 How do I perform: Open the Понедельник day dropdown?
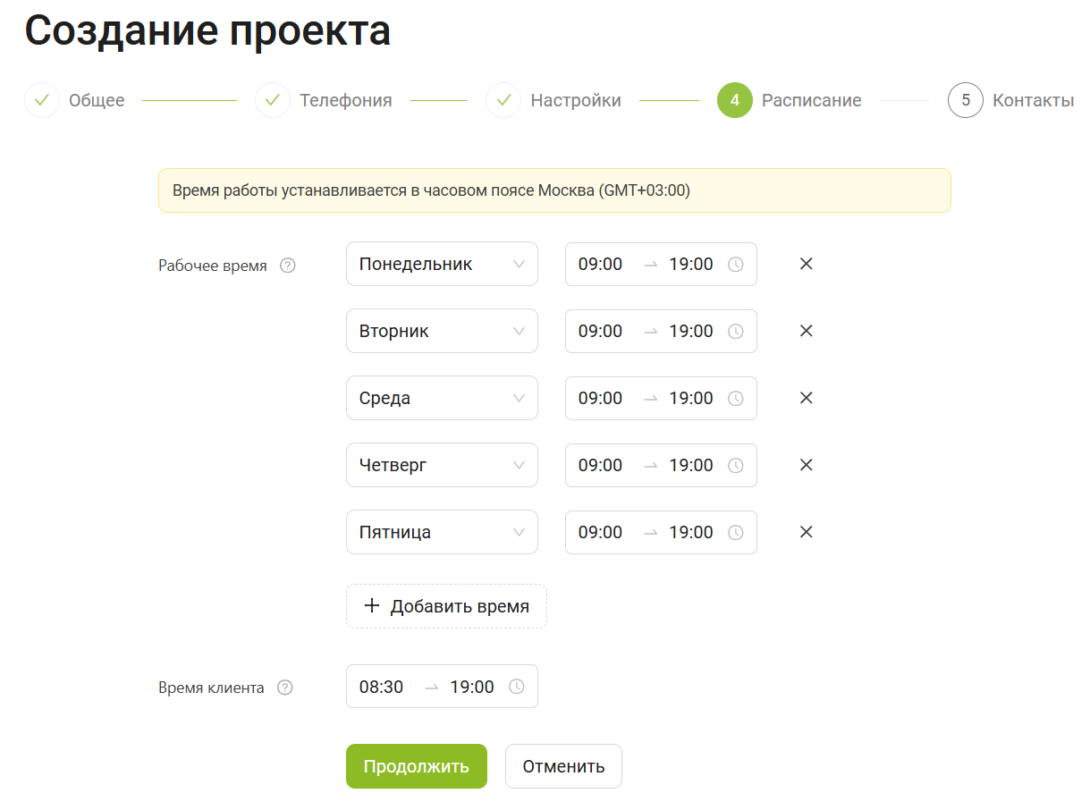(442, 264)
